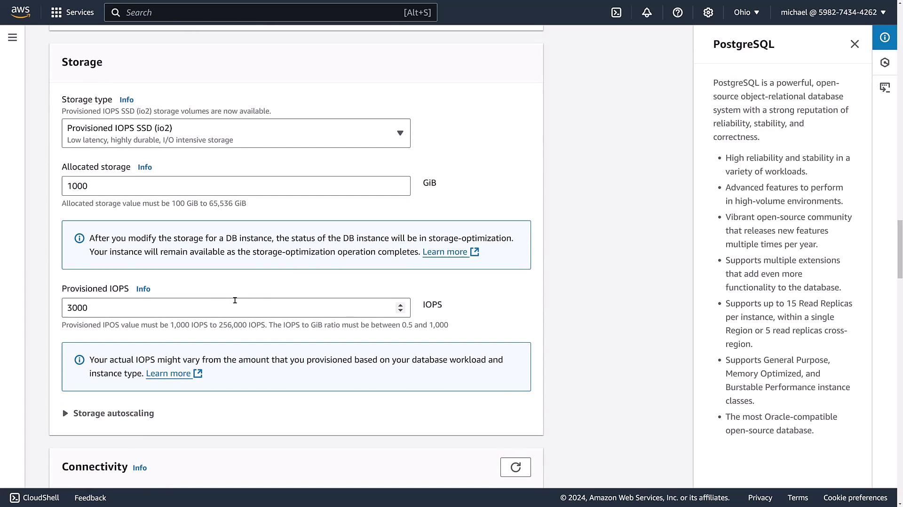Screen dimensions: 903x507
Task: Open the left hamburger navigation menu
Action: click(x=13, y=38)
